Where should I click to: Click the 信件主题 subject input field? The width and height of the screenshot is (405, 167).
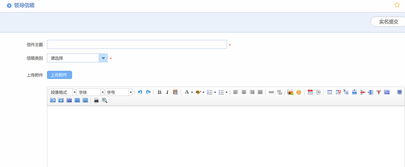point(137,44)
